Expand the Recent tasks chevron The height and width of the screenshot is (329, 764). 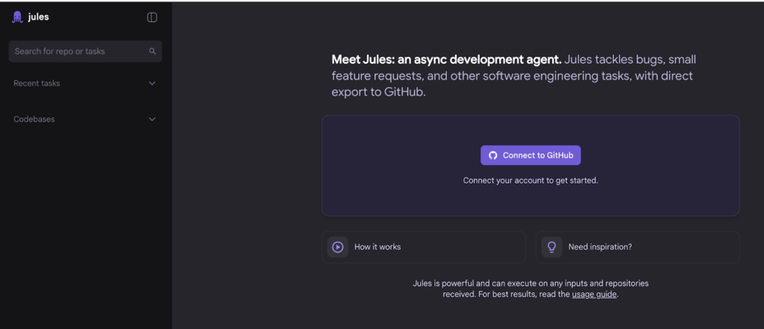152,84
